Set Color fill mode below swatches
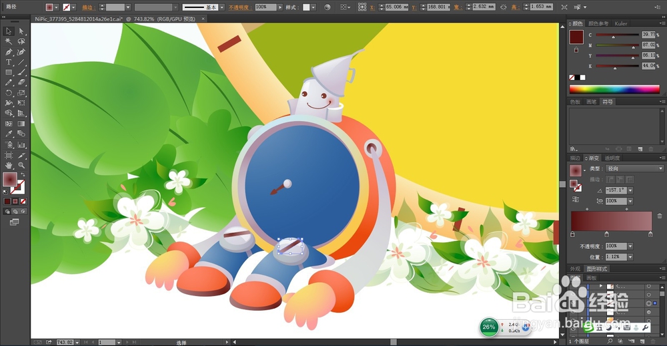This screenshot has height=346, width=667. [x=7, y=201]
